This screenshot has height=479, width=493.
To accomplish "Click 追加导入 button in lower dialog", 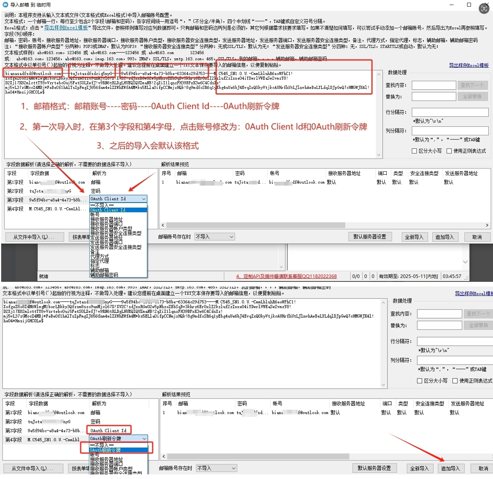I will [x=450, y=468].
